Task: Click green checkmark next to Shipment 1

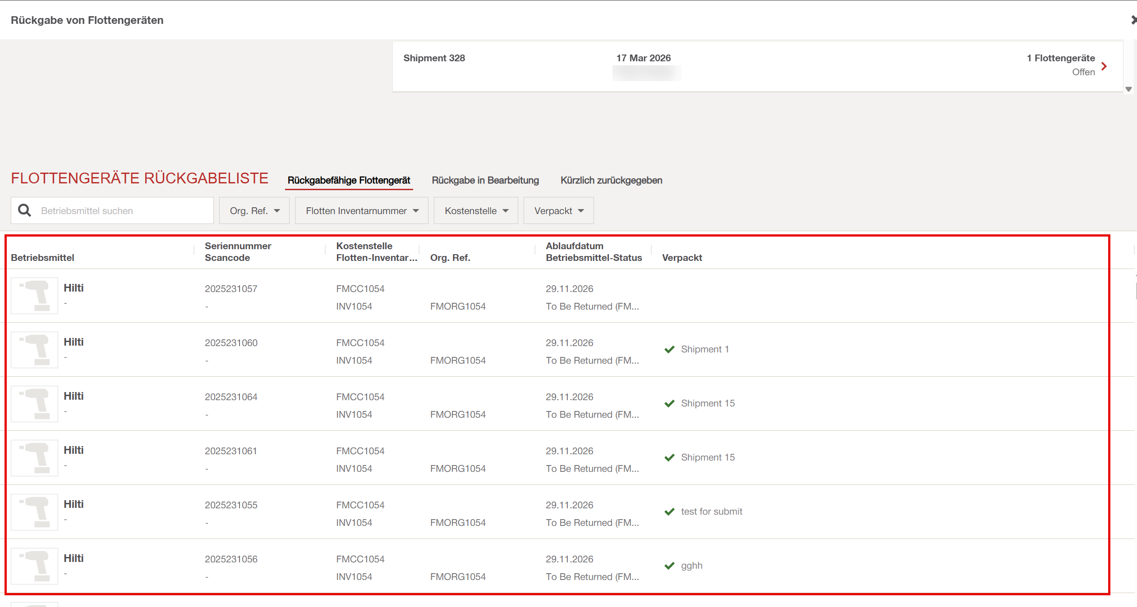Action: coord(669,349)
